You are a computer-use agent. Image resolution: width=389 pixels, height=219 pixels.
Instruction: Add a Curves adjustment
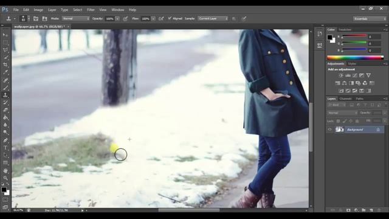coord(355,75)
